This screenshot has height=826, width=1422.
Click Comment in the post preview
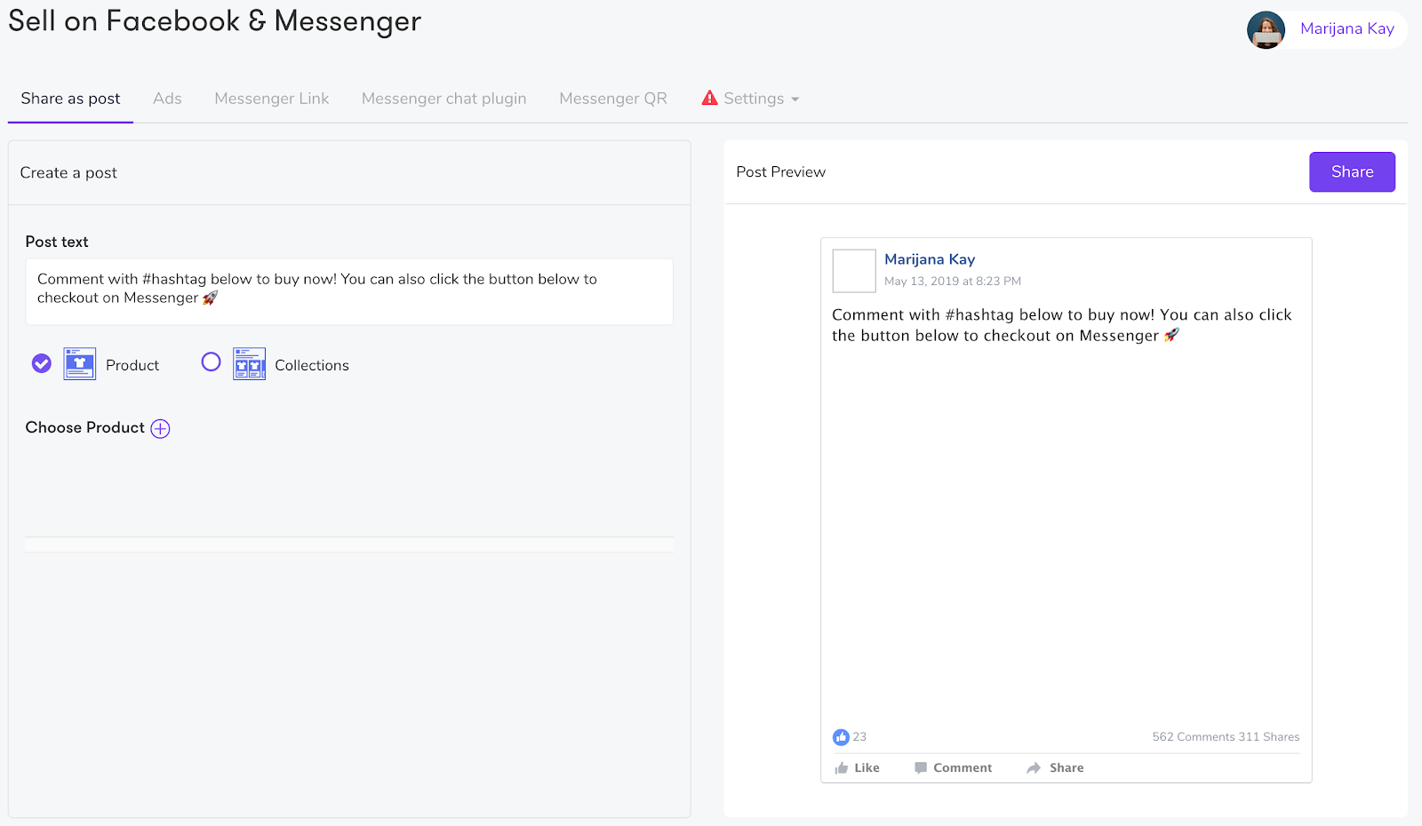[x=954, y=768]
